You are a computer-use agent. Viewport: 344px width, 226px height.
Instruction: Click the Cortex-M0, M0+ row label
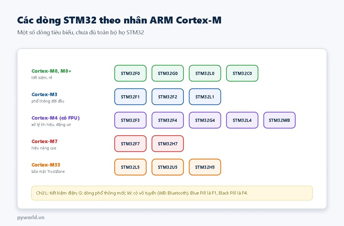tap(51, 71)
